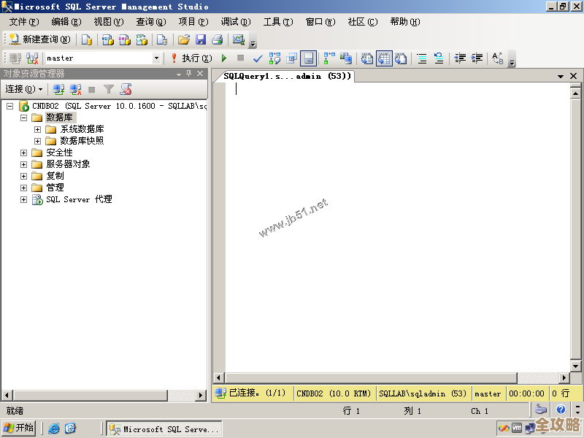The width and height of the screenshot is (584, 438).
Task: Click the Decrease Indent toolbar icon
Action: [x=459, y=58]
